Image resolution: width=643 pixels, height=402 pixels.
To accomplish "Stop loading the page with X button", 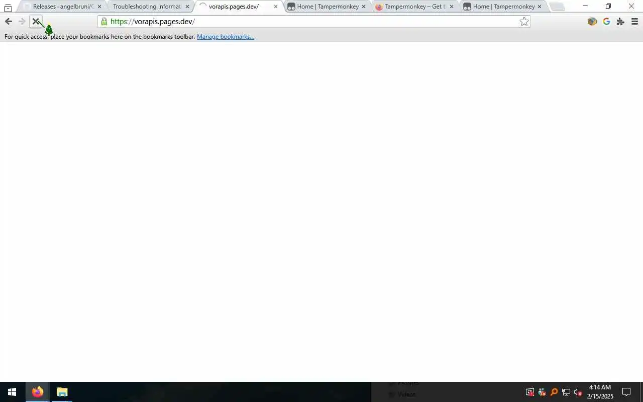I will coord(36,21).
